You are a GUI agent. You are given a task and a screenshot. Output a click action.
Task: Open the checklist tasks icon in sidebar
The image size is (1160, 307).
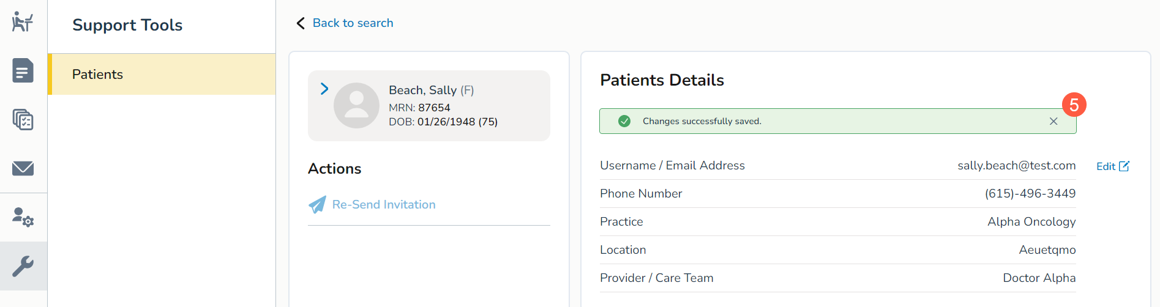(23, 119)
